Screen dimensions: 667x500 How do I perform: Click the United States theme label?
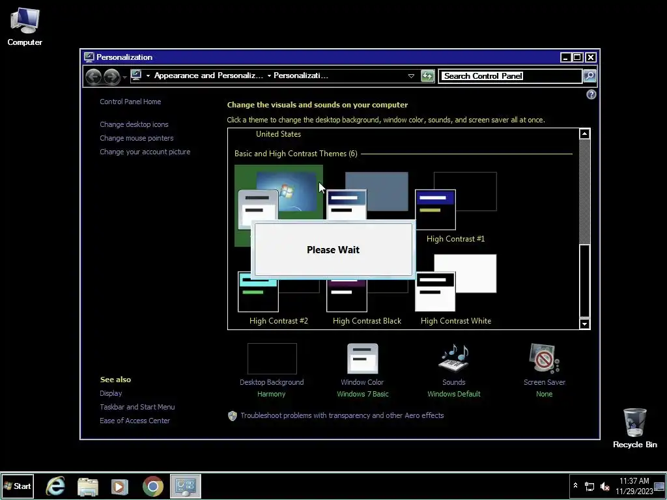click(x=278, y=134)
